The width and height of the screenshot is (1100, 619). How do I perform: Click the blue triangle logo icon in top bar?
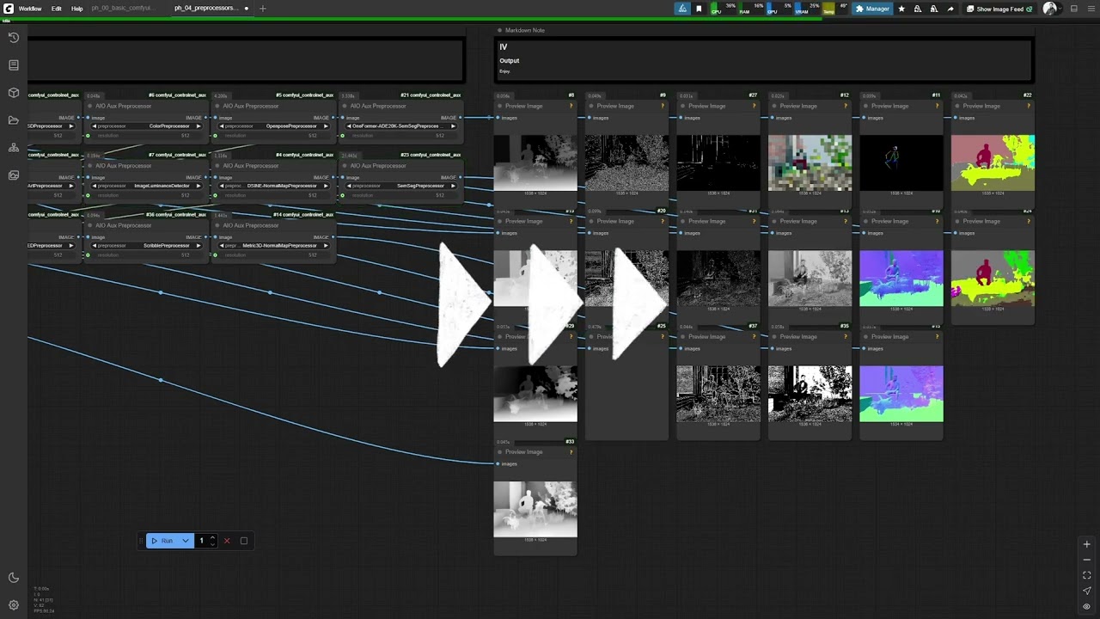(x=682, y=9)
